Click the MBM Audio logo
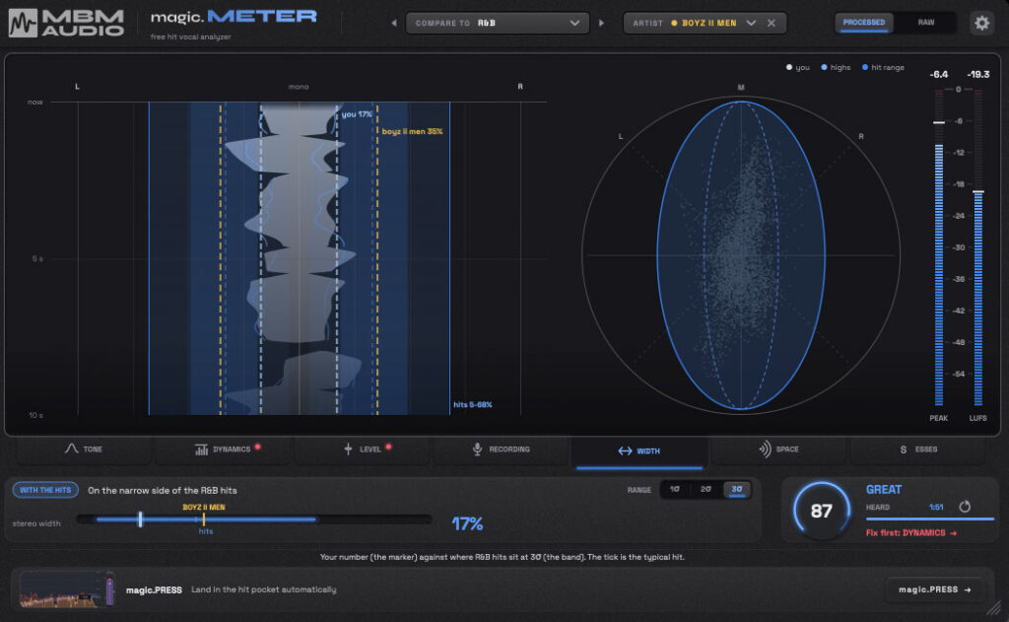The image size is (1009, 622). (x=66, y=24)
